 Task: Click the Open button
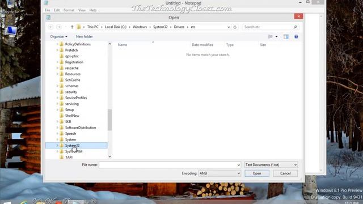[257, 173]
